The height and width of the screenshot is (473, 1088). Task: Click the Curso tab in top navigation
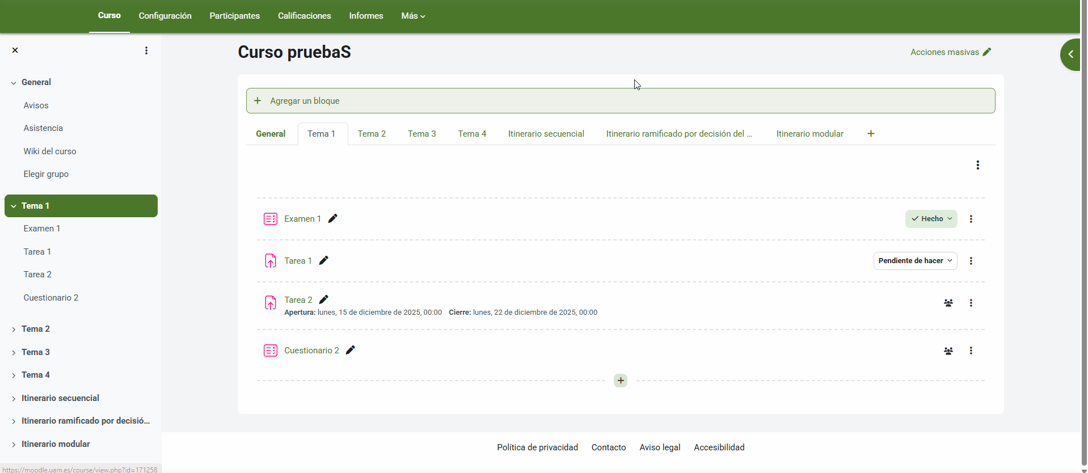point(109,16)
